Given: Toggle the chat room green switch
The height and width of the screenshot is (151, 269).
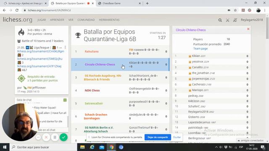Looking at the screenshot, I should coord(65,100).
